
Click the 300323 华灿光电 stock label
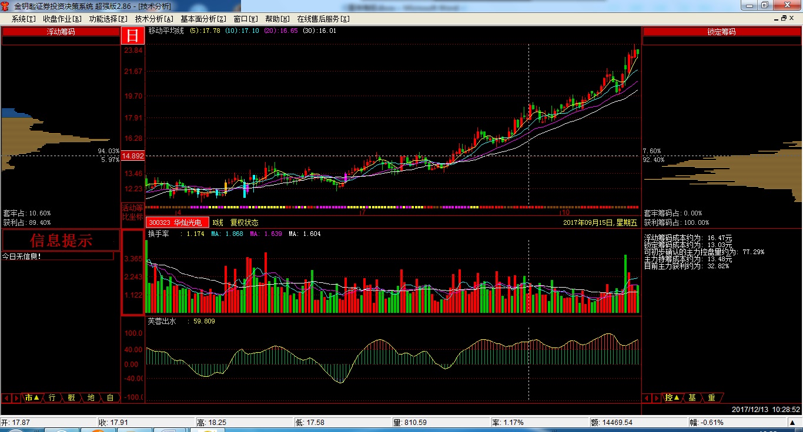tap(177, 223)
